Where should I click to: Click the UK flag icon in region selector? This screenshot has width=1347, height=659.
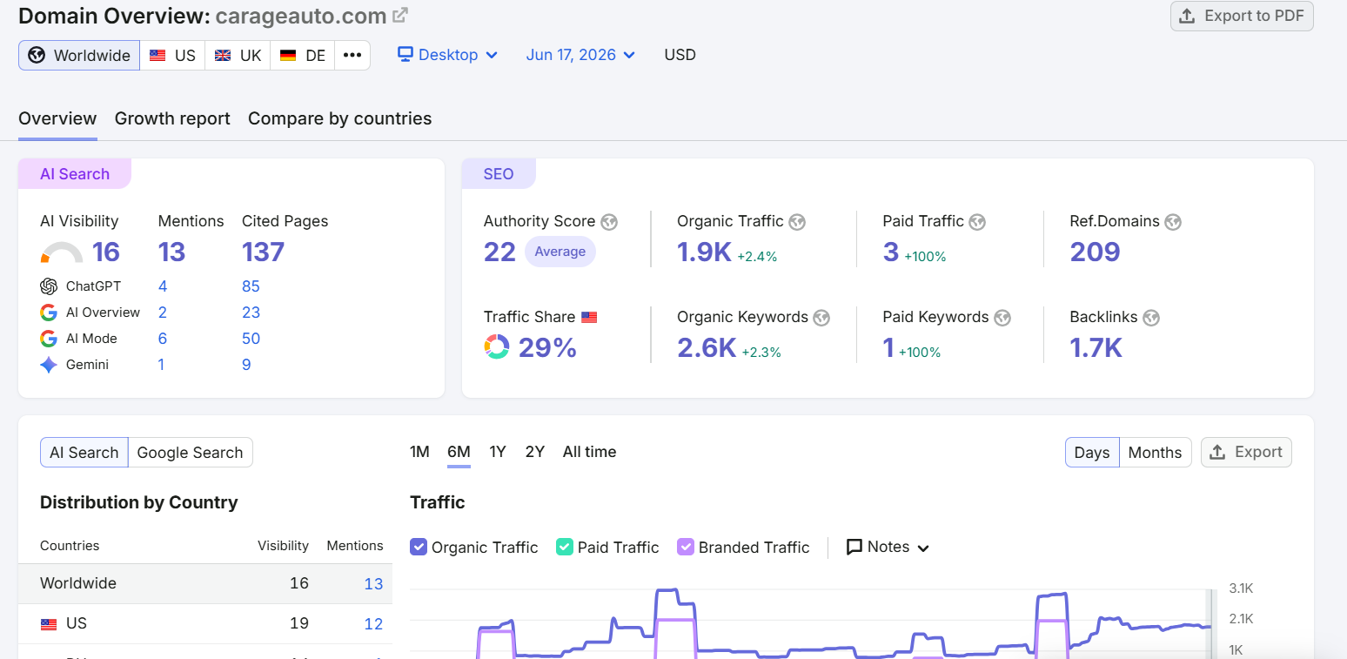point(223,55)
